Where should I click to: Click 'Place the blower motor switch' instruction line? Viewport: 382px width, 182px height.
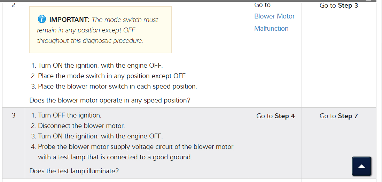pos(117,86)
